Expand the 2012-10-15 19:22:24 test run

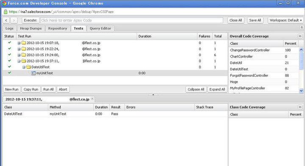pos(19,49)
